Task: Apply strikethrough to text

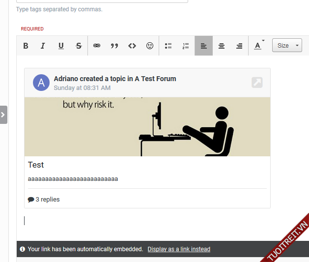Action: [x=79, y=46]
